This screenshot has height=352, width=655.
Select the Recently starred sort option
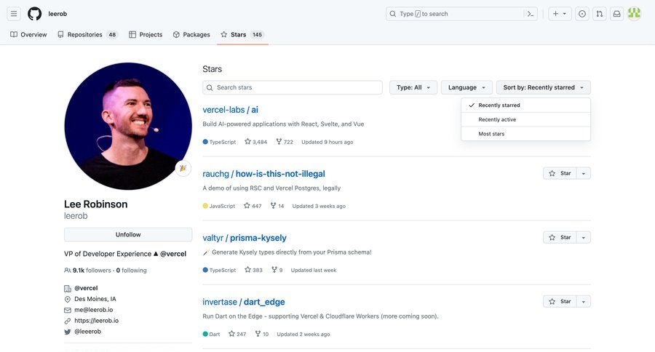[499, 105]
